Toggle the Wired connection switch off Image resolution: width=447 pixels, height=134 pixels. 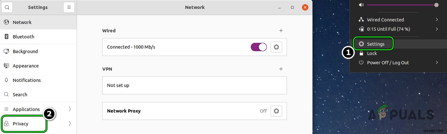point(259,47)
